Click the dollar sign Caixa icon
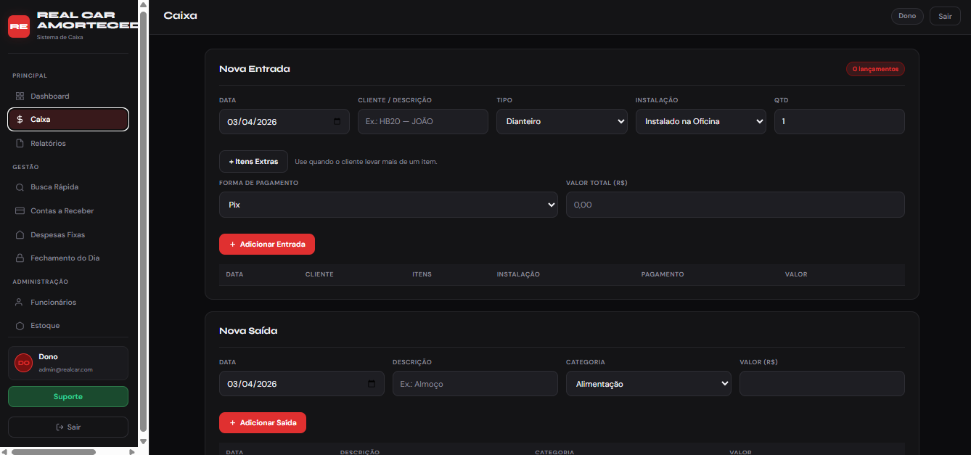Screen dimensions: 971x455 [x=20, y=120]
